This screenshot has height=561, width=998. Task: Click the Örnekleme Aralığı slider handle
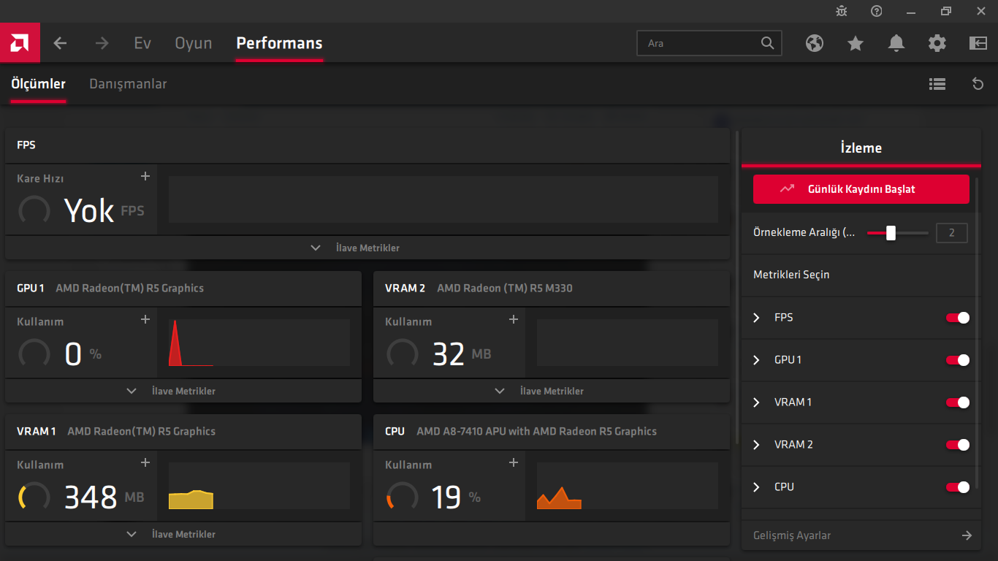click(891, 233)
